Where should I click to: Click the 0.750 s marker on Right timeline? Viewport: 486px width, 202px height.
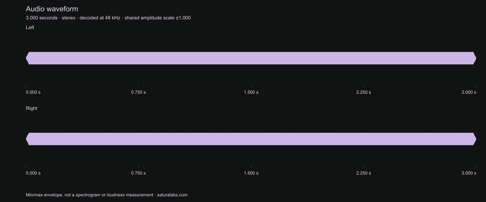click(139, 173)
